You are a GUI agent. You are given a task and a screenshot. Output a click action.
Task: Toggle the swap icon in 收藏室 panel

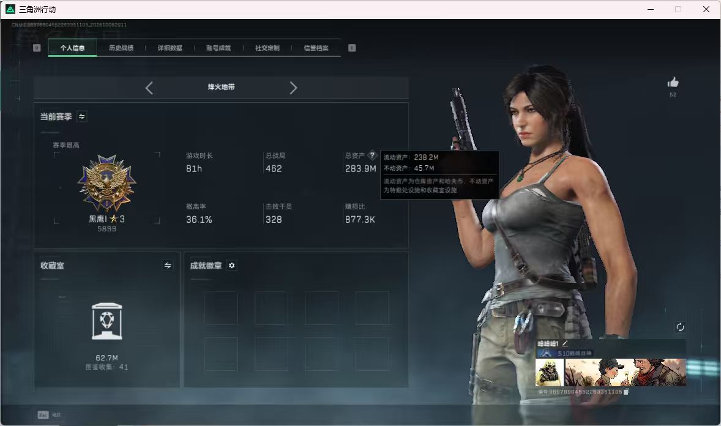[168, 266]
